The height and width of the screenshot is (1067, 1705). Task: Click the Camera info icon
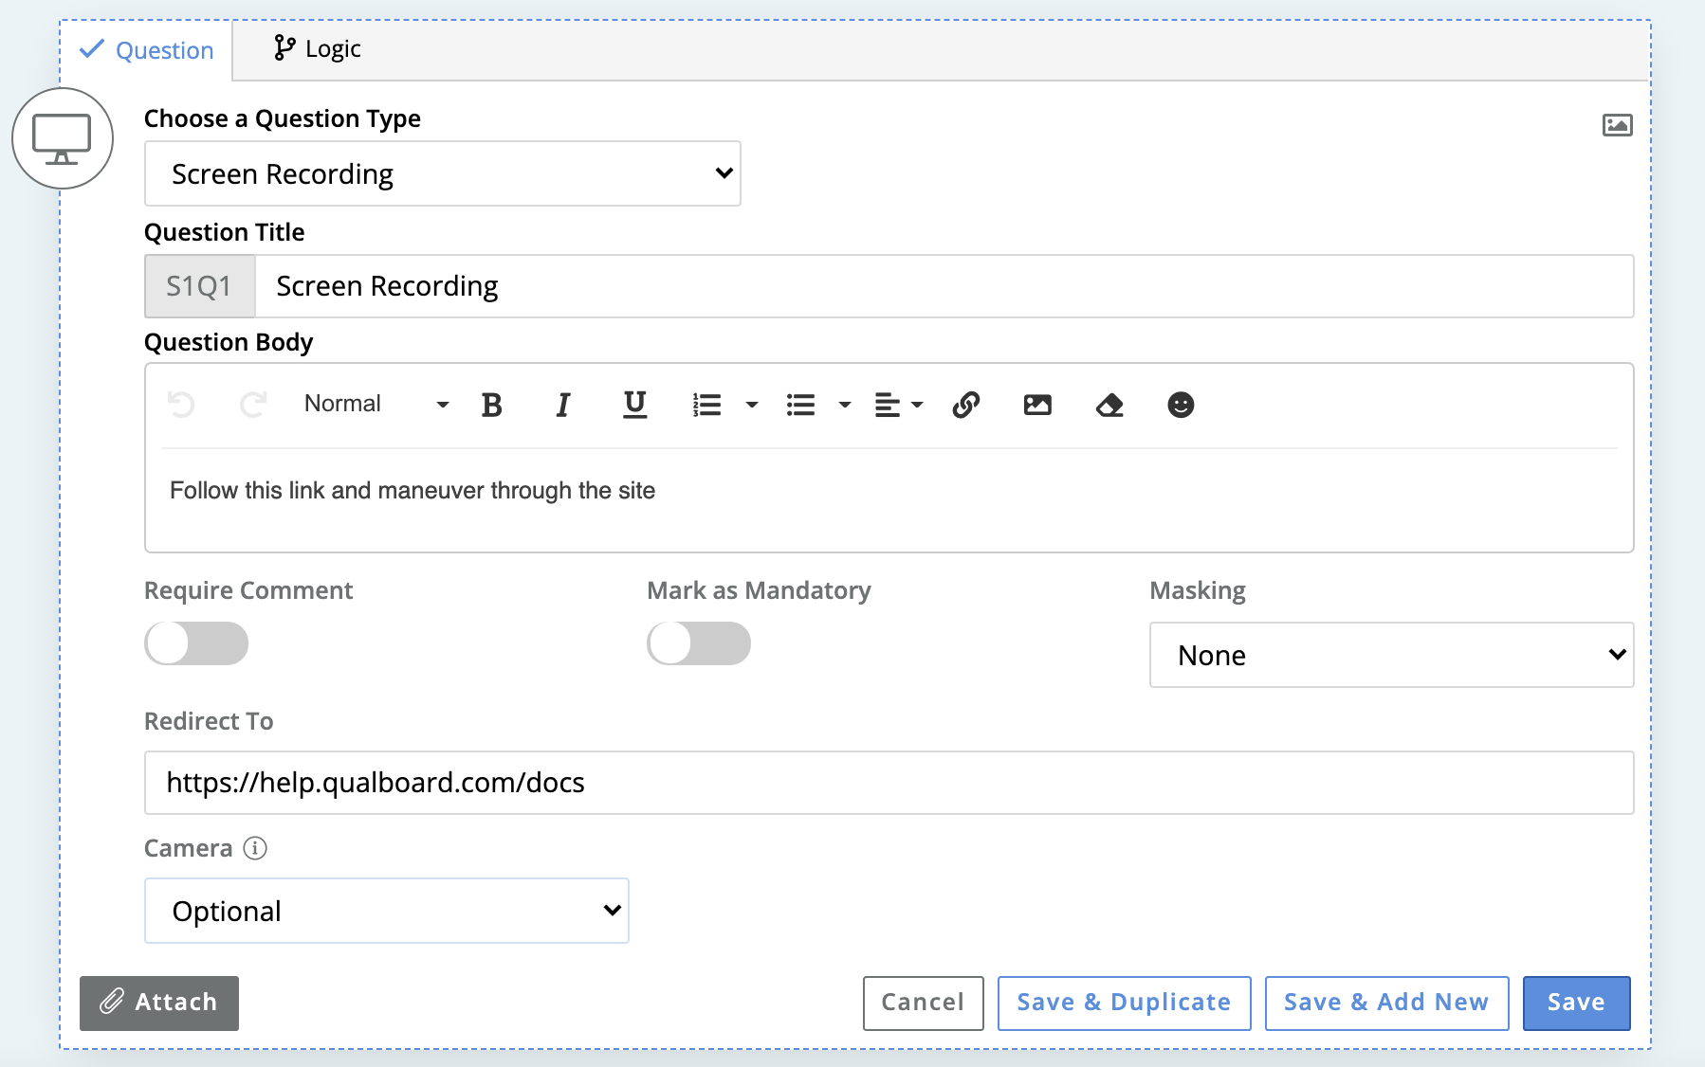(255, 848)
